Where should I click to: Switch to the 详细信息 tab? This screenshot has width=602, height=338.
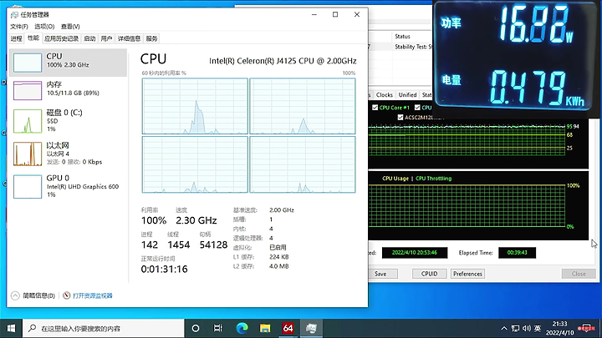(129, 38)
